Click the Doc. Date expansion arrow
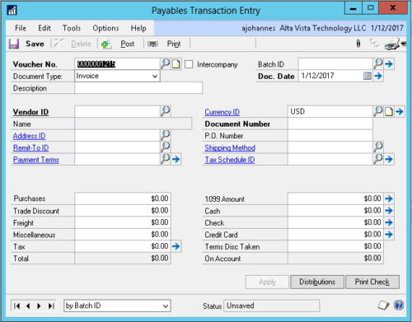412x322 pixels. 378,76
